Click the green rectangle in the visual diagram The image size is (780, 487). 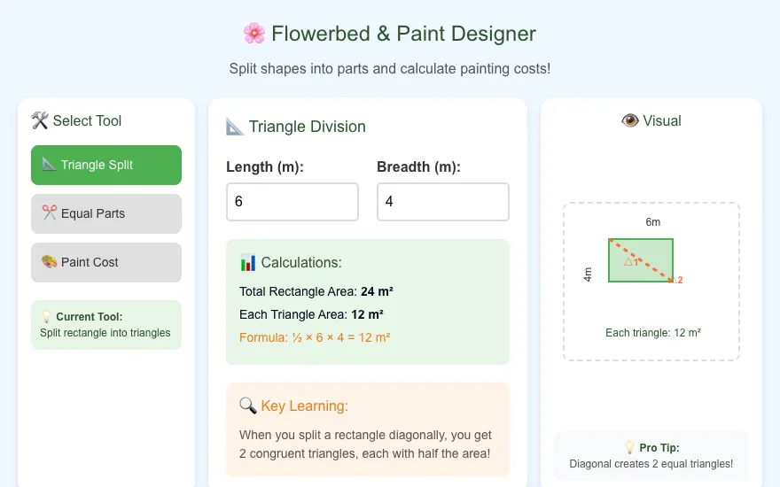[641, 260]
